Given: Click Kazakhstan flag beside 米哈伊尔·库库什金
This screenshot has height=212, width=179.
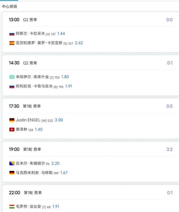Looking at the screenshot, I should pyautogui.click(x=12, y=77).
